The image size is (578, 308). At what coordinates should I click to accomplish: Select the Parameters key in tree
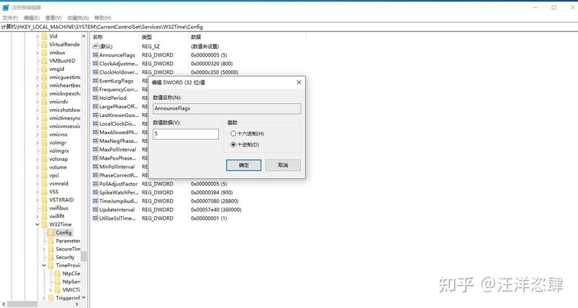68,241
